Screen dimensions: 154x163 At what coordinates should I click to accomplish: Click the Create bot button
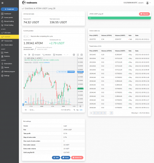tap(9, 9)
